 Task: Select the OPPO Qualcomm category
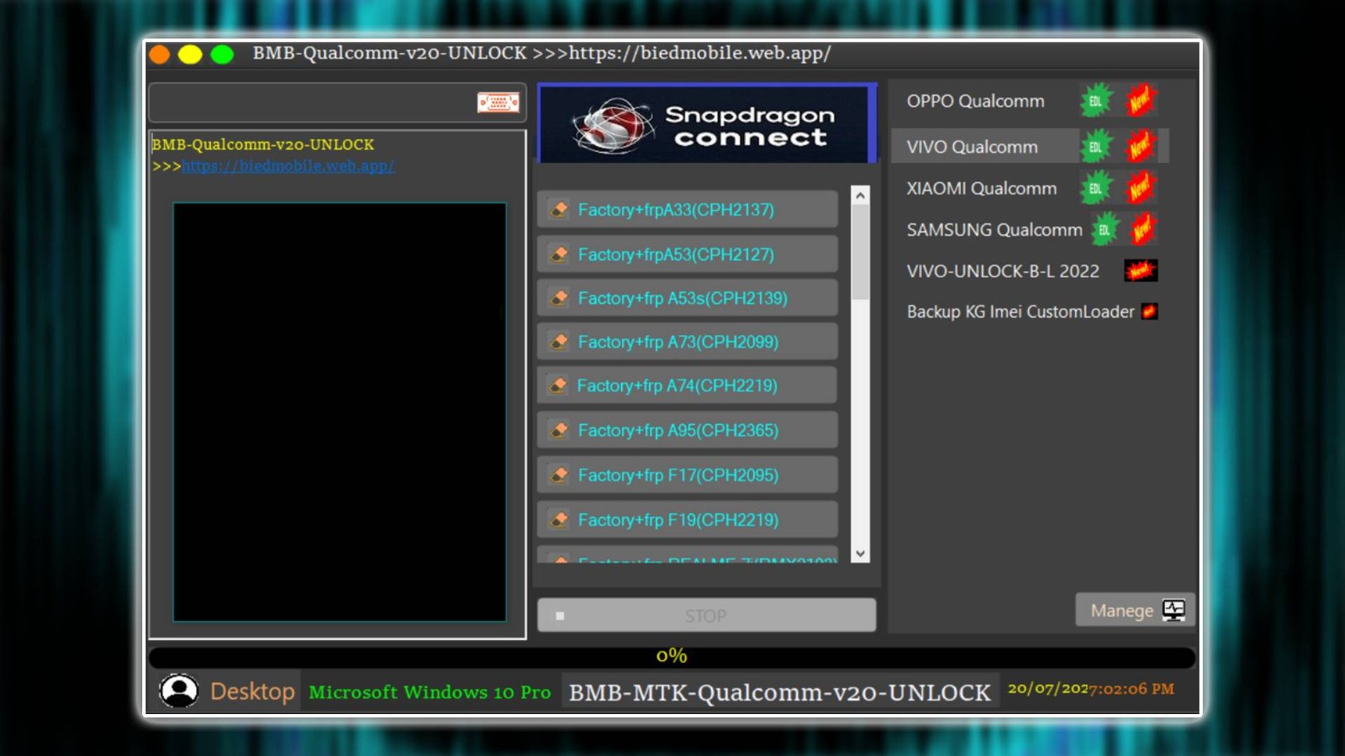coord(975,101)
